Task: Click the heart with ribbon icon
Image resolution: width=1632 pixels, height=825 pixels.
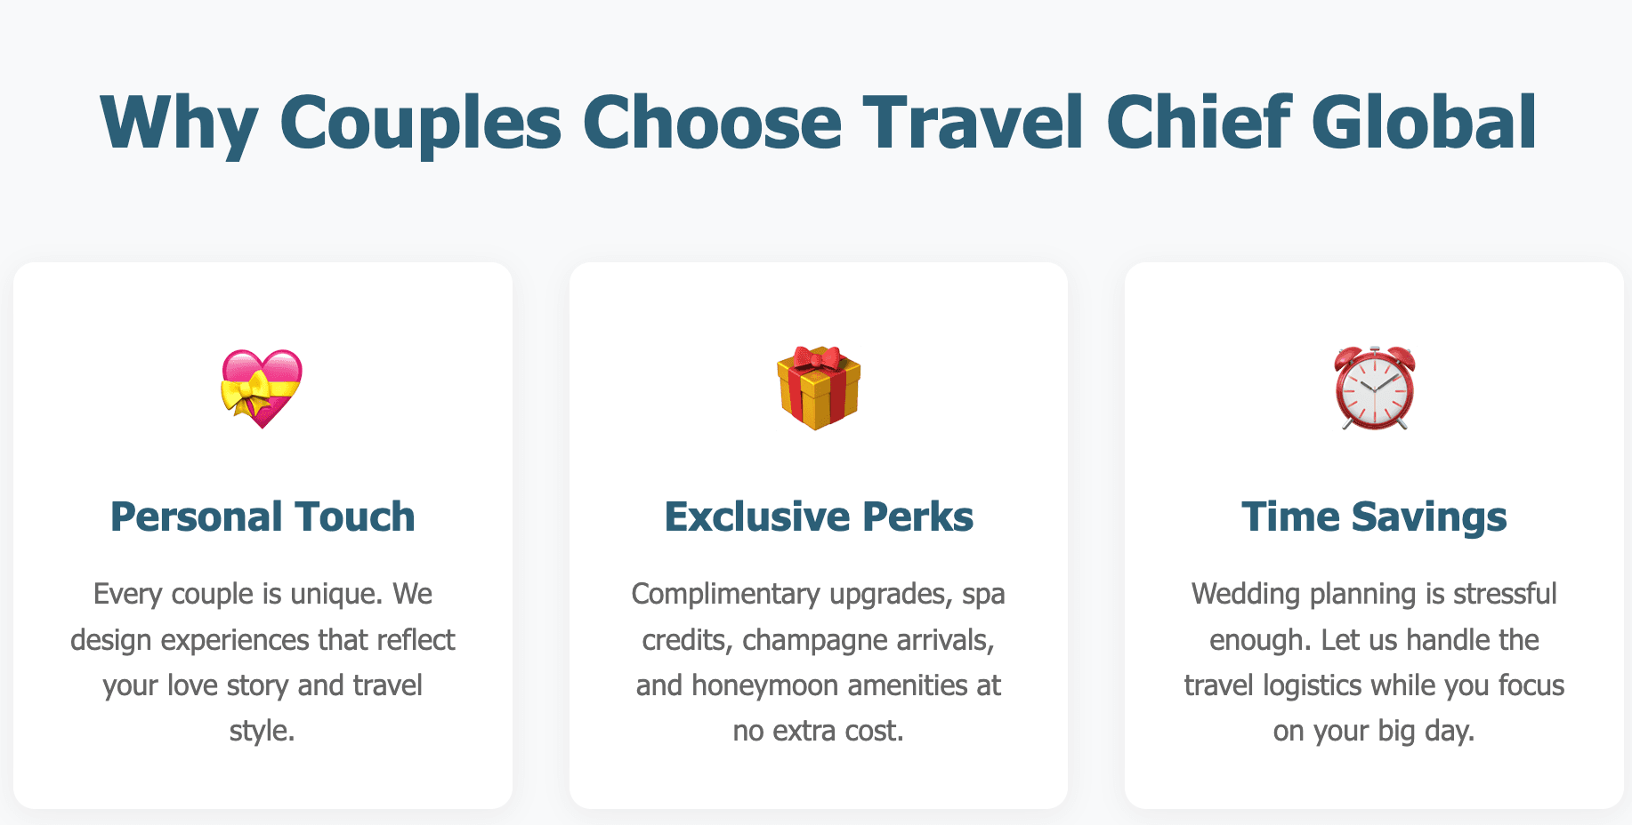Action: pos(262,388)
